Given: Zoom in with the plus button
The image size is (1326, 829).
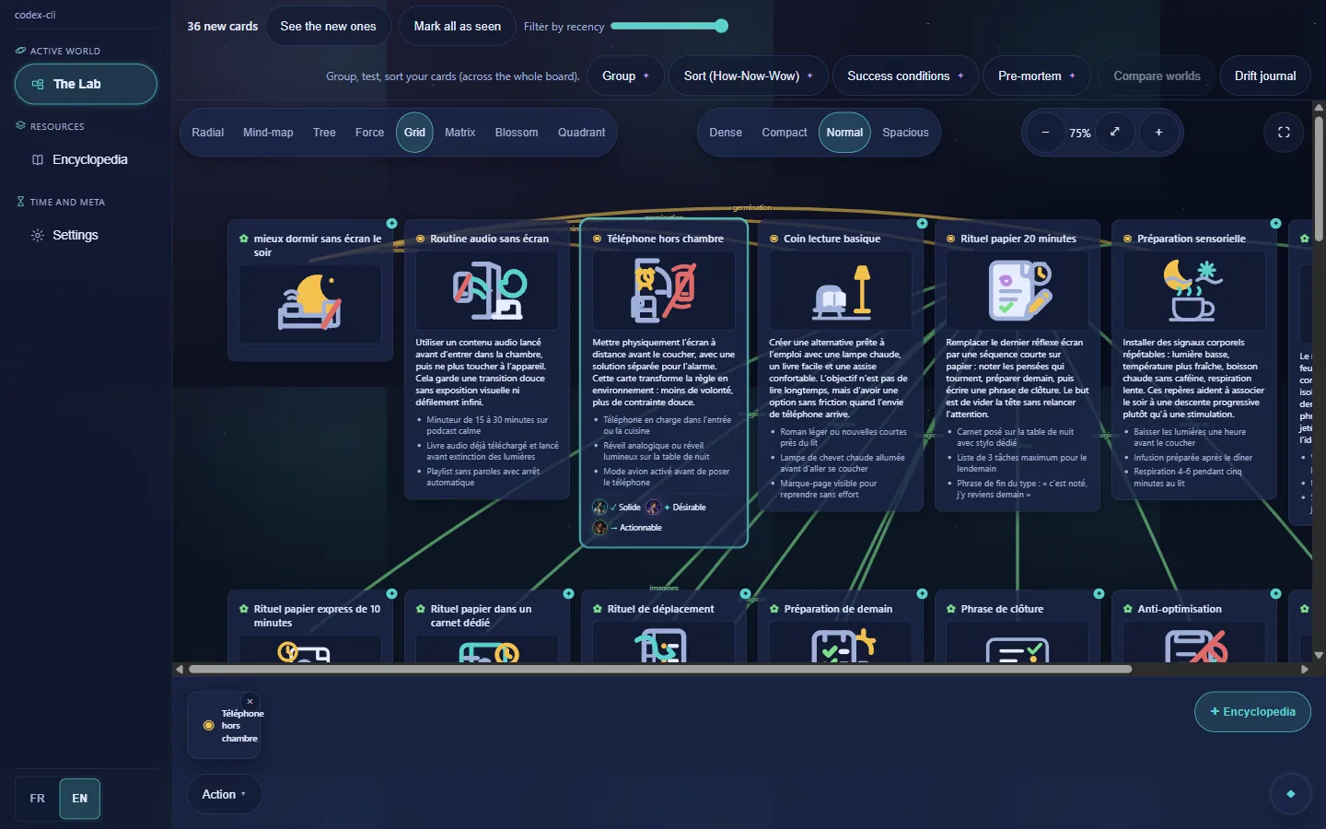Looking at the screenshot, I should pos(1158,133).
